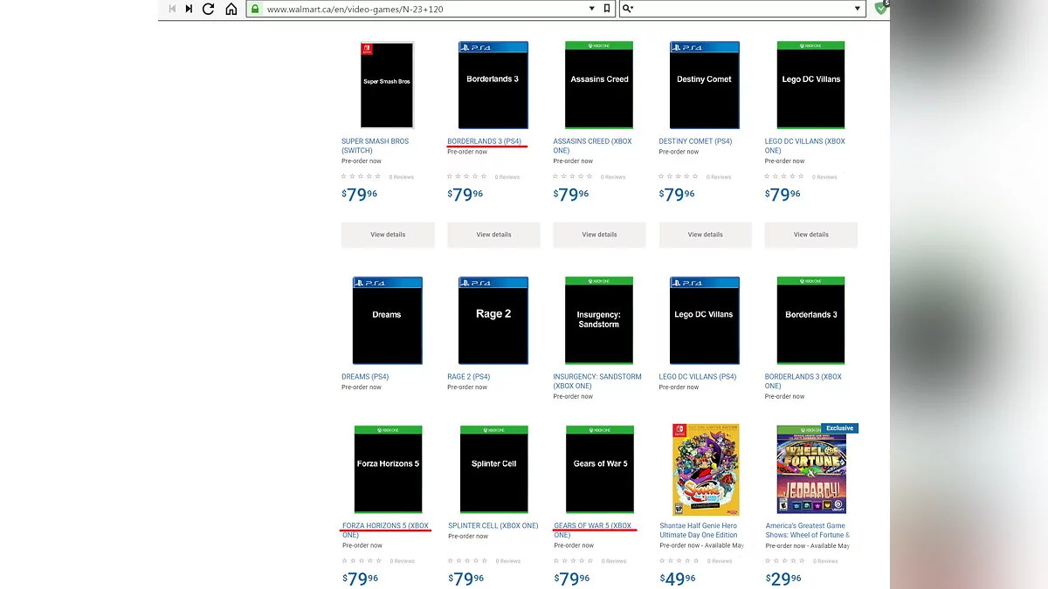Reload the Walmart page
This screenshot has height=589, width=1048.
[x=208, y=9]
